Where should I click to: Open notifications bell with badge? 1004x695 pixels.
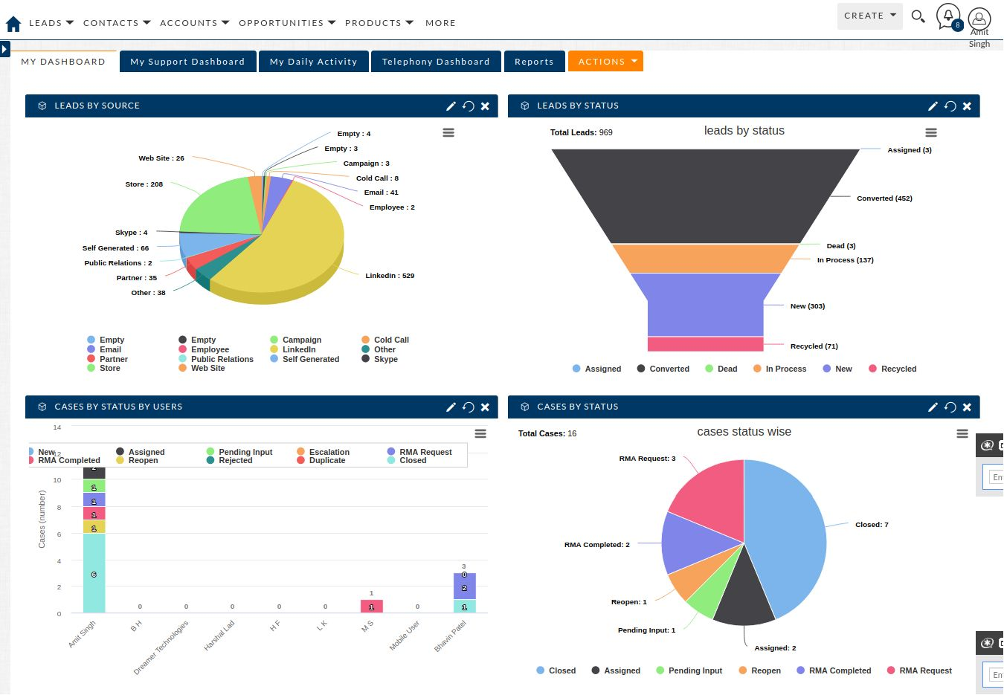click(948, 16)
